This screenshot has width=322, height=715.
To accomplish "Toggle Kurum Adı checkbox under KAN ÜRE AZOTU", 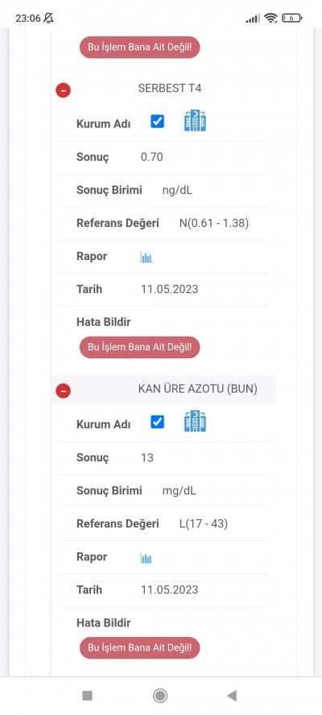I will (x=157, y=422).
